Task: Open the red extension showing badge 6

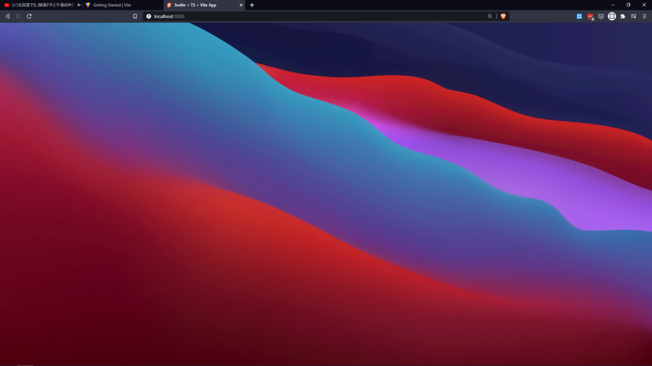Action: [x=589, y=16]
